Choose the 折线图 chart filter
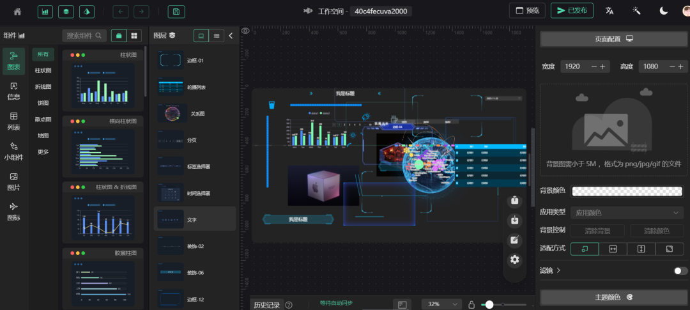 coord(43,87)
